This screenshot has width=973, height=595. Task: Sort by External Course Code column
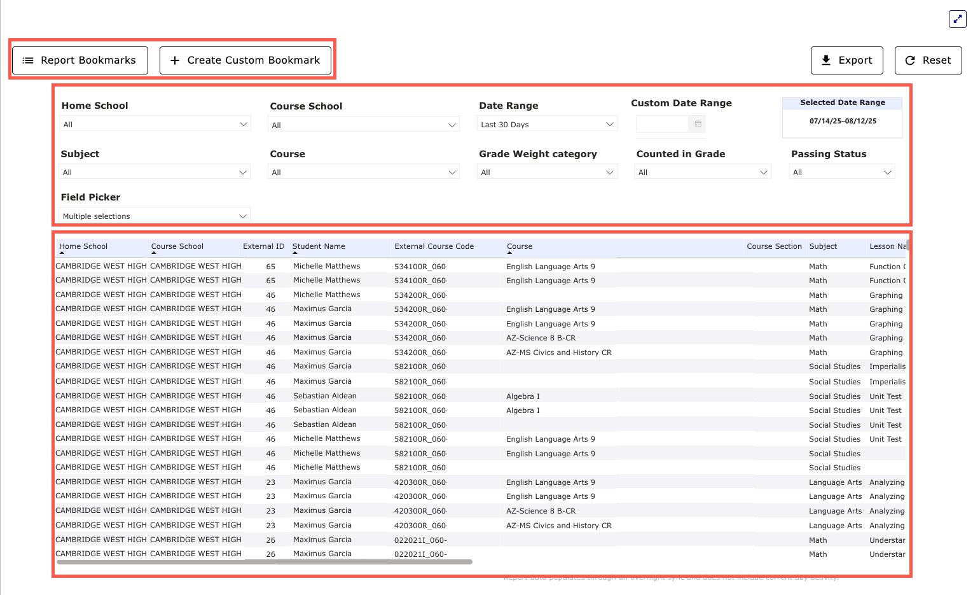click(x=434, y=246)
